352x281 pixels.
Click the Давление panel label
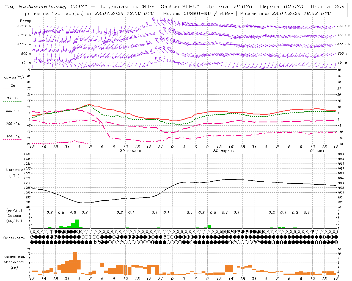coord(14,170)
